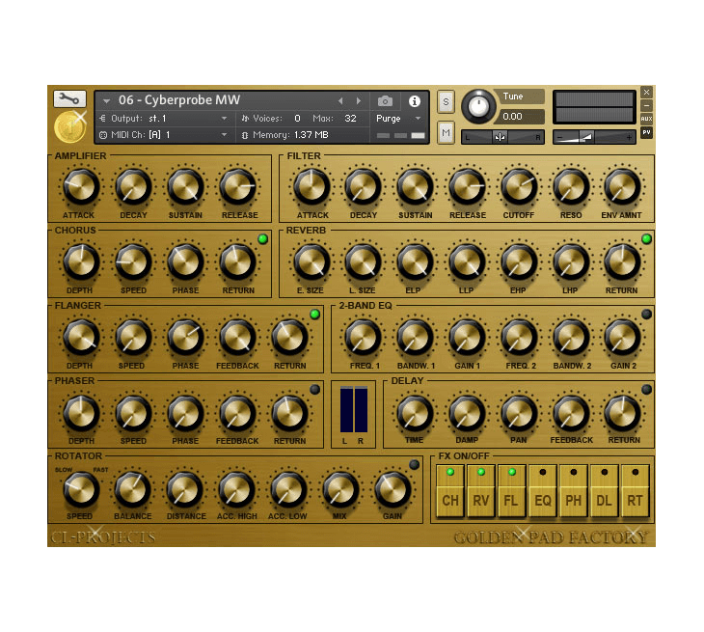This screenshot has height=632, width=704.
Task: Click the Rotator Balance knob
Action: (132, 488)
